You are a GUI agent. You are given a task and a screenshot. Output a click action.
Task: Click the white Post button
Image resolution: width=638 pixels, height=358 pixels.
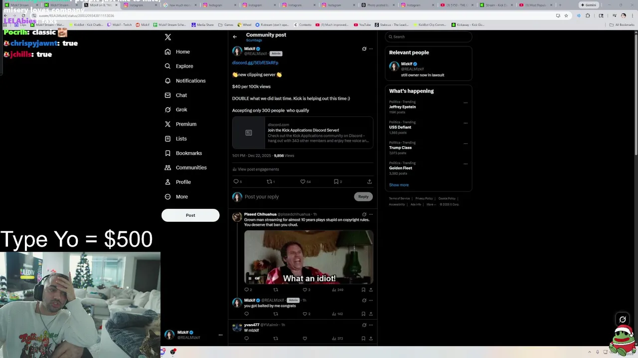click(x=190, y=215)
